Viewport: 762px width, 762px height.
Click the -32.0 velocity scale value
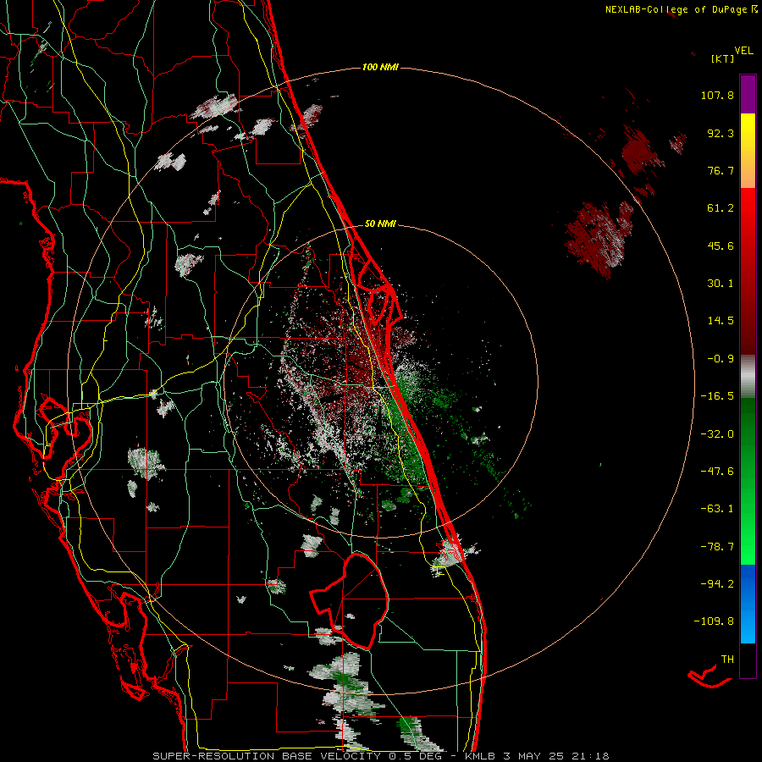[717, 434]
